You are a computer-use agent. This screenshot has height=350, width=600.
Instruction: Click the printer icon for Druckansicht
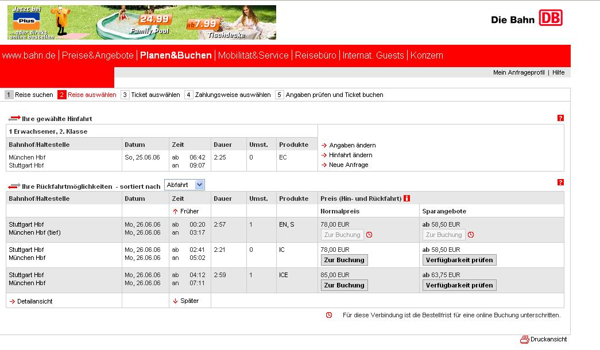524,339
